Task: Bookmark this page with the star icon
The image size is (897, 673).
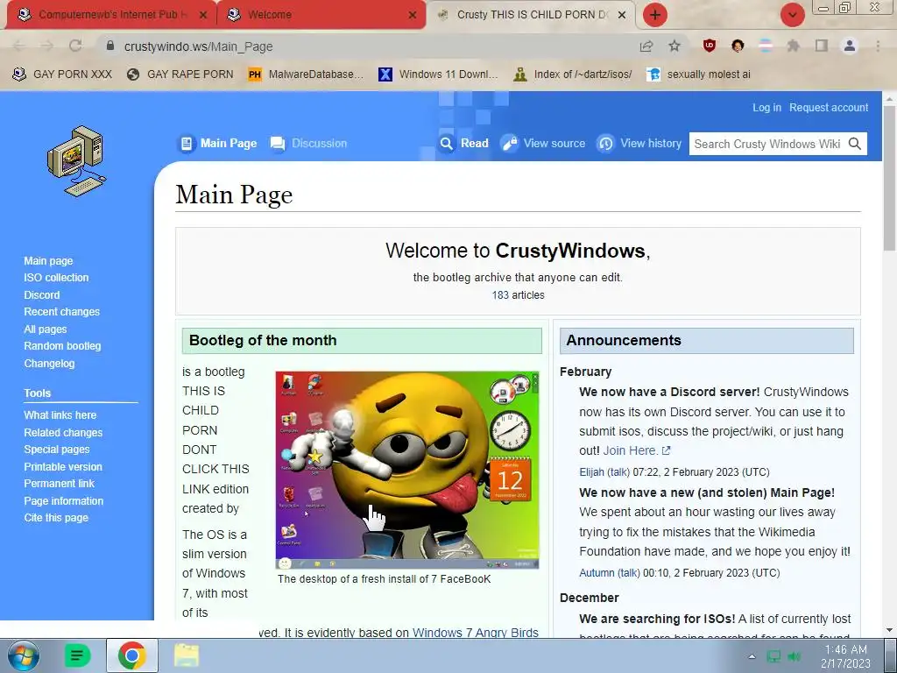Action: point(675,46)
